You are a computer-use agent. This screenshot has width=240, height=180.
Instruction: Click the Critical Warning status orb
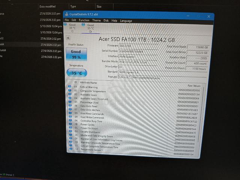(x=69, y=87)
